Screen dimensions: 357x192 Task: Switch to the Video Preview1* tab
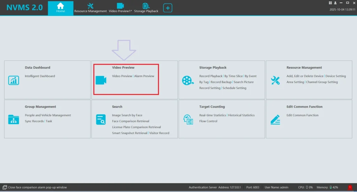pos(120,8)
